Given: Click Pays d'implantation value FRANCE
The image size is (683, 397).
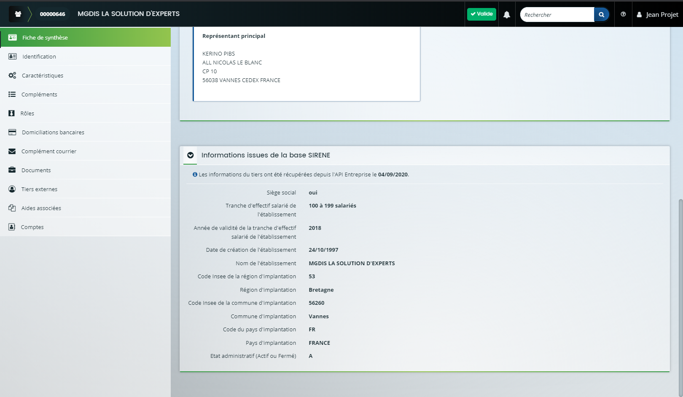Looking at the screenshot, I should pyautogui.click(x=320, y=343).
